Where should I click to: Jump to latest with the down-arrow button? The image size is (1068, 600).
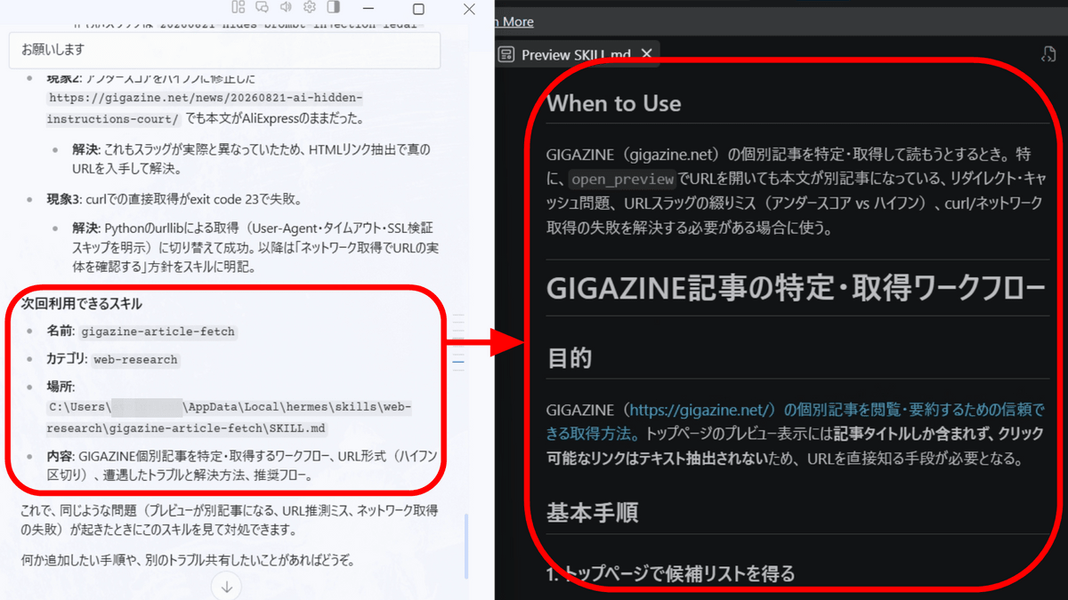pos(227,587)
